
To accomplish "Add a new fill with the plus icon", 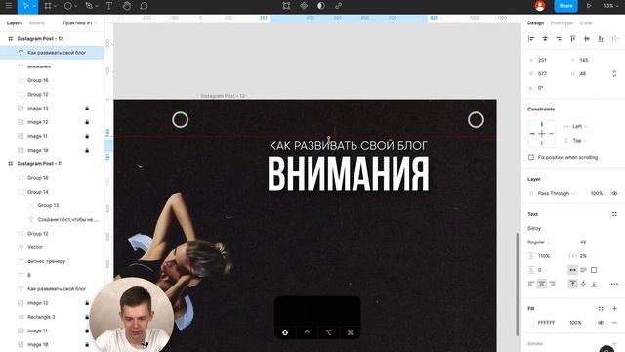I will pos(614,309).
